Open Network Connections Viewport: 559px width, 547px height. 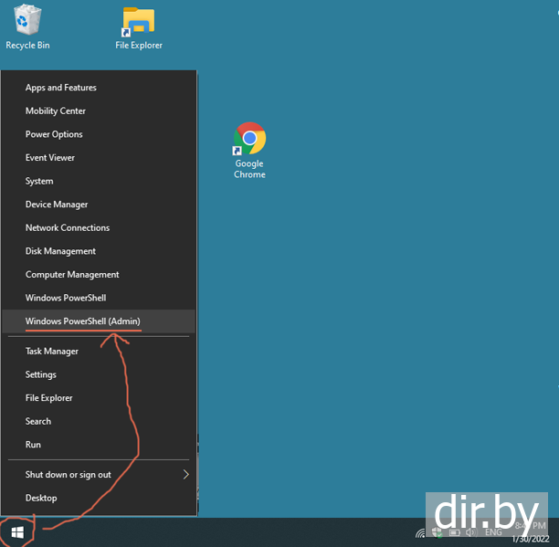click(99, 227)
